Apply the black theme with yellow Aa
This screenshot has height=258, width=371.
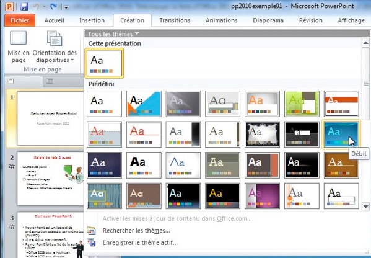[222, 196]
